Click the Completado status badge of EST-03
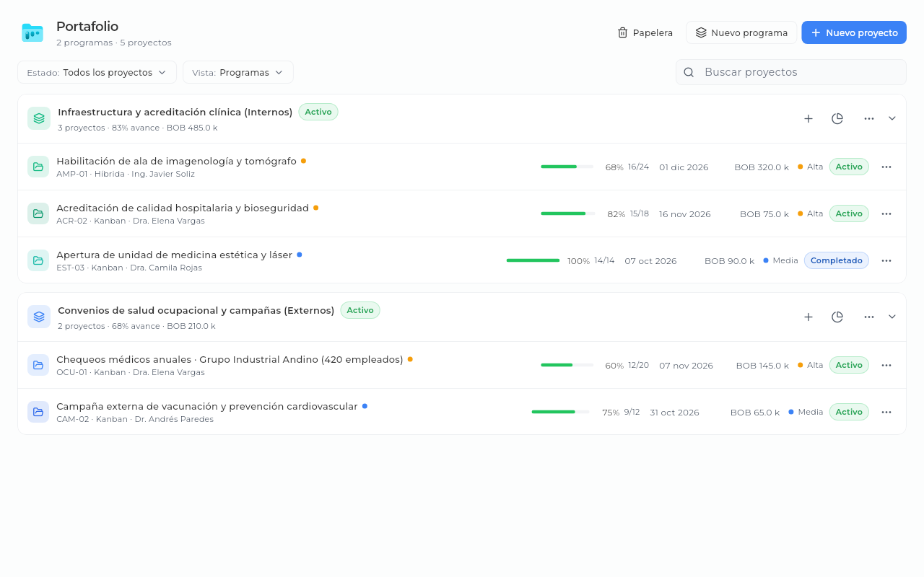This screenshot has width=924, height=577. pyautogui.click(x=837, y=260)
